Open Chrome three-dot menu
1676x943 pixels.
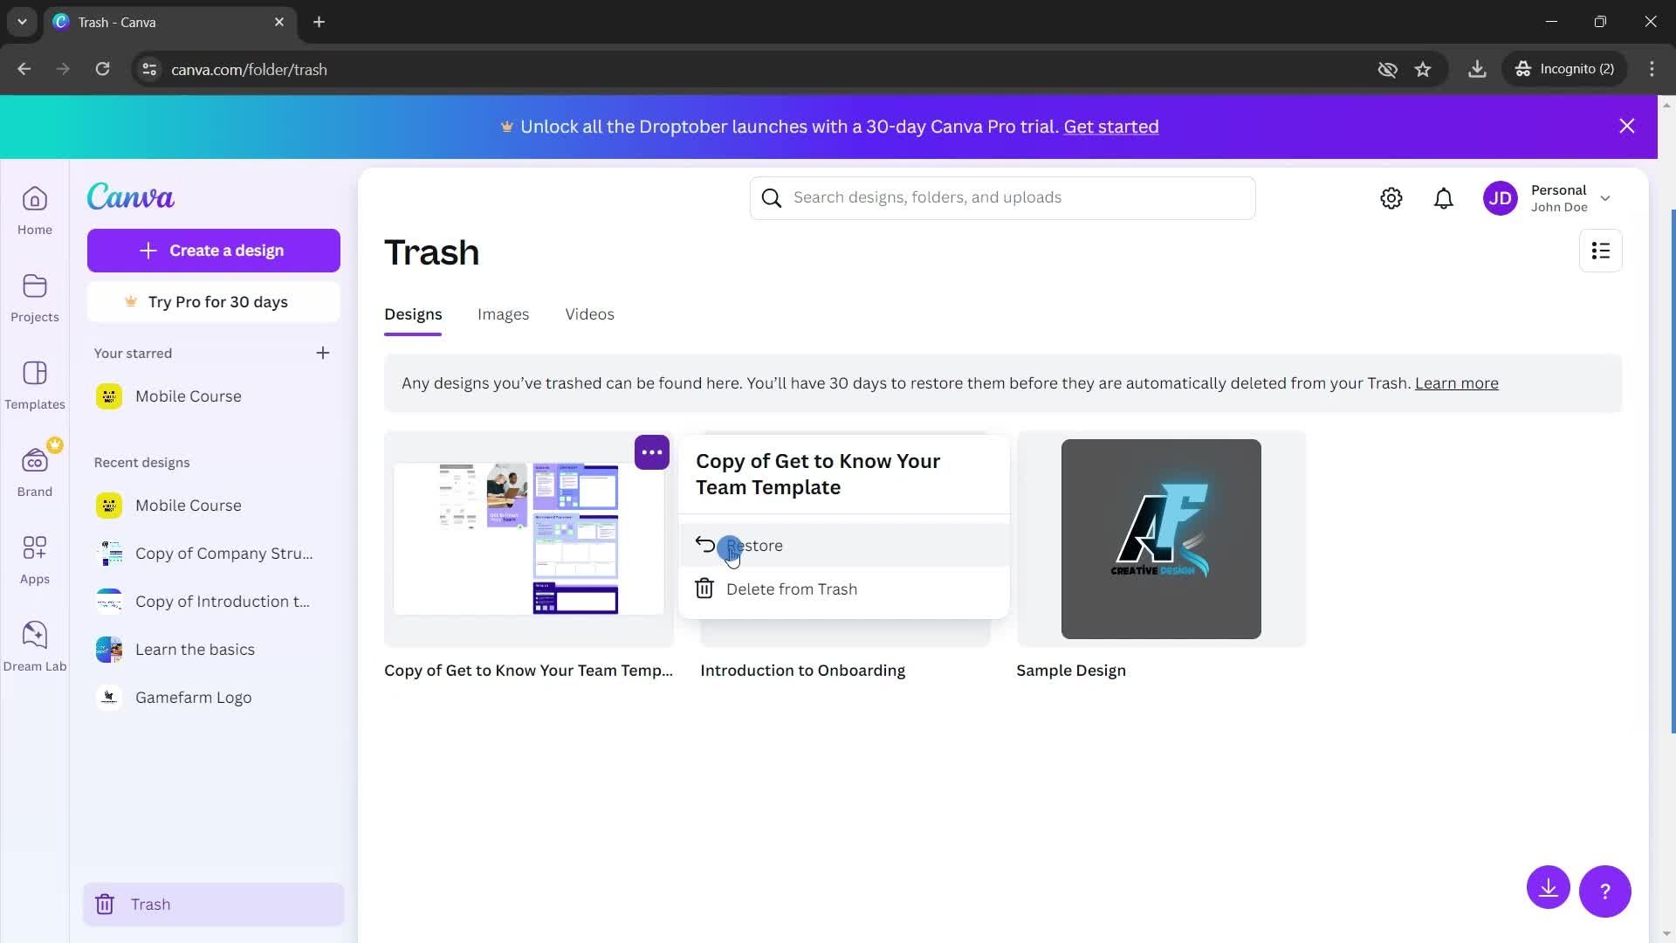tap(1652, 69)
